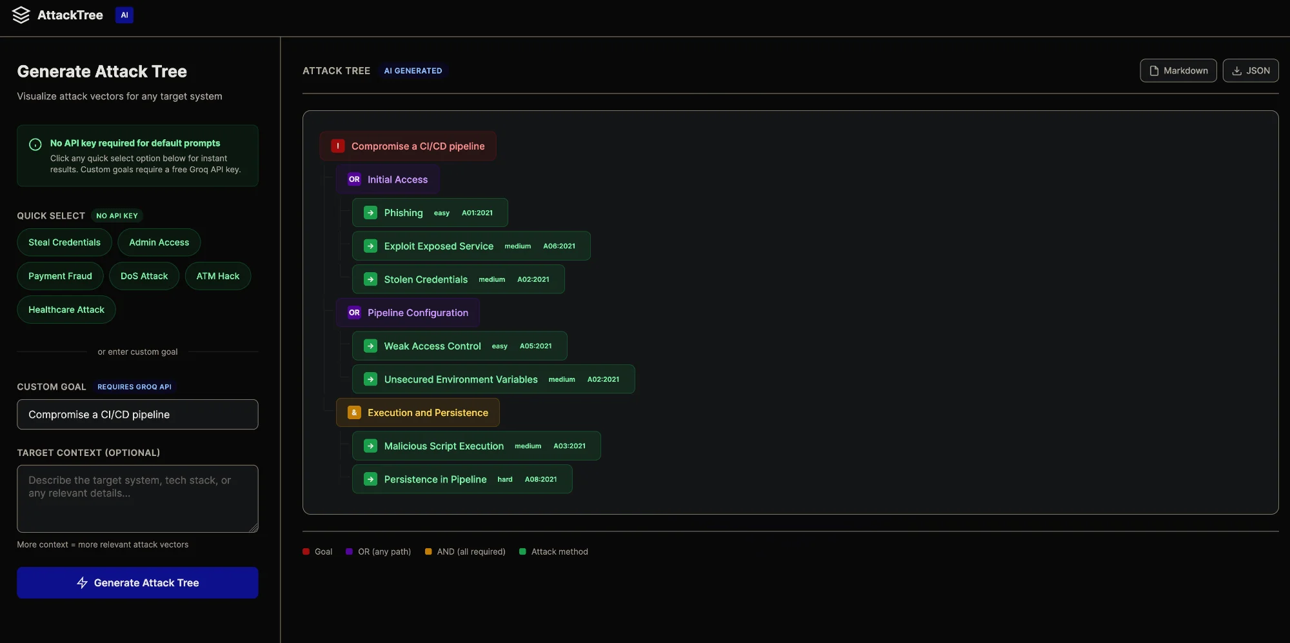Viewport: 1290px width, 643px height.
Task: Click the AttackTree stacked layers logo icon
Action: (x=21, y=15)
